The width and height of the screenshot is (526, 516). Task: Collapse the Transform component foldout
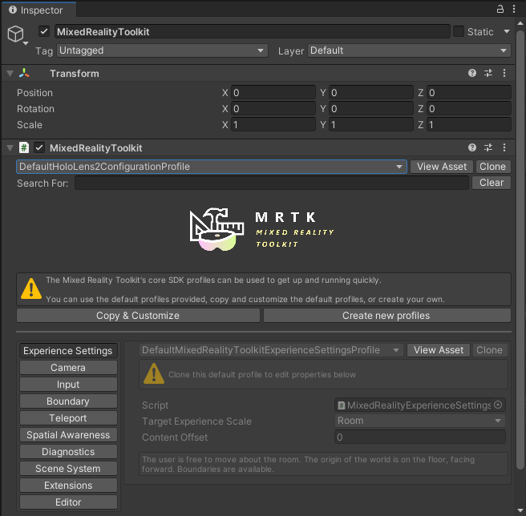point(10,74)
